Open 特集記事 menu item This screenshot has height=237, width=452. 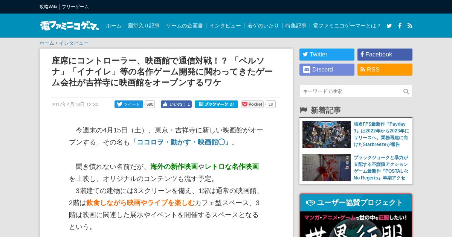click(296, 26)
